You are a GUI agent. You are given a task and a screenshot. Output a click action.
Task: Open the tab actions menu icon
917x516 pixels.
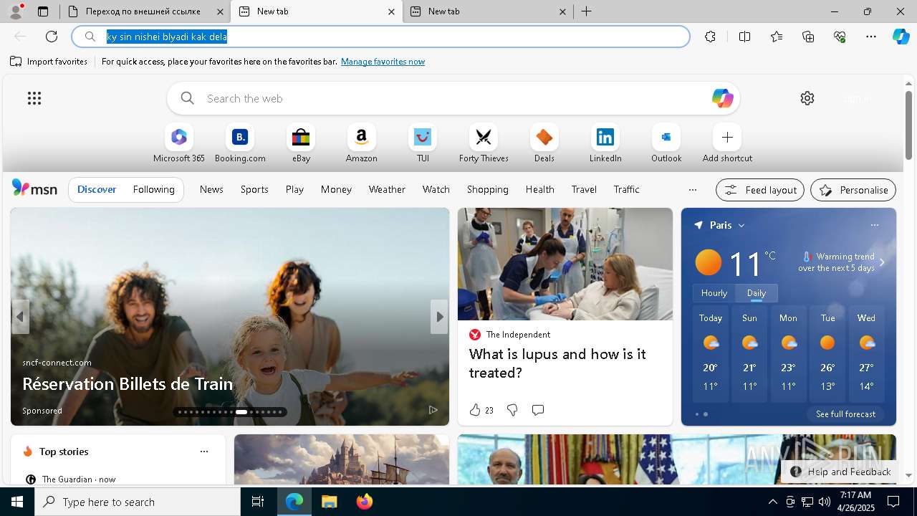pos(43,11)
